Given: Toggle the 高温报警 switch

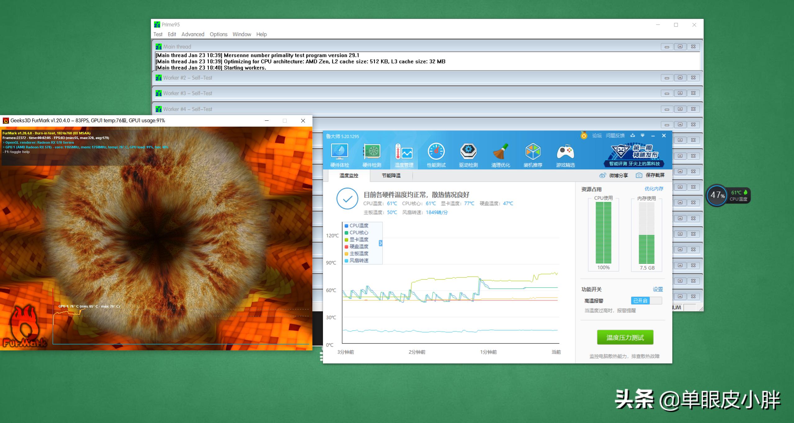Looking at the screenshot, I should pos(646,300).
